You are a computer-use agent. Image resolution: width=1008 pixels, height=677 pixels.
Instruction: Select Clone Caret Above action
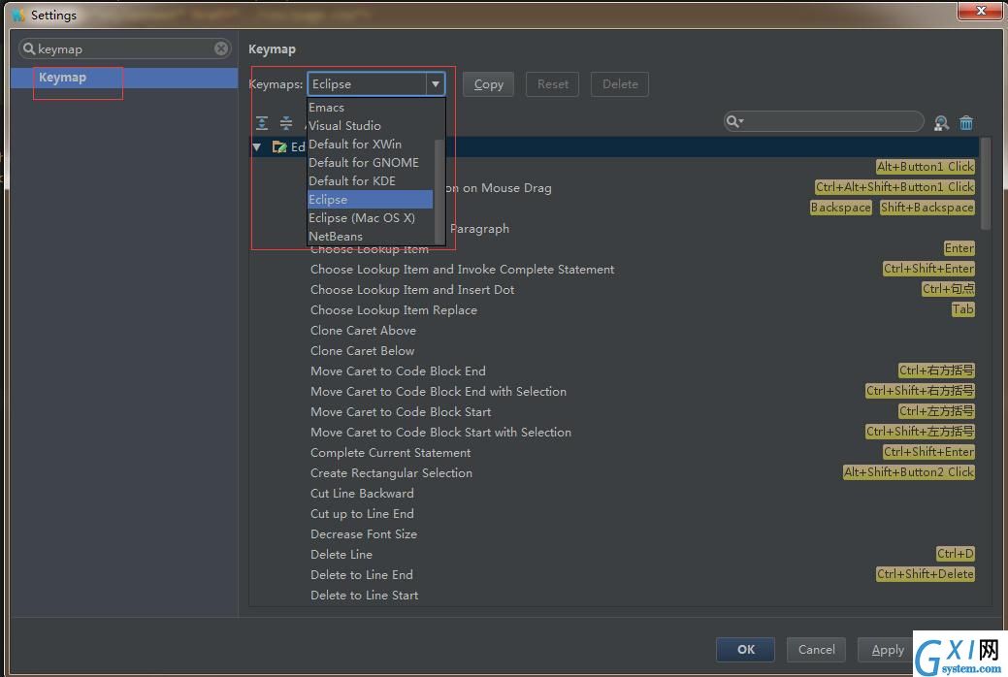click(363, 331)
